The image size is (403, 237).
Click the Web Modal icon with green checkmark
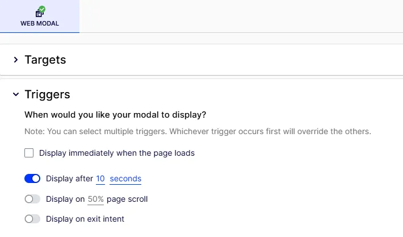(x=40, y=12)
